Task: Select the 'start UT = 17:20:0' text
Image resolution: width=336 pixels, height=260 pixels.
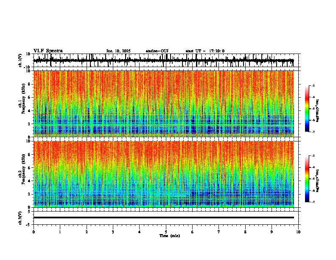Action: (x=205, y=51)
